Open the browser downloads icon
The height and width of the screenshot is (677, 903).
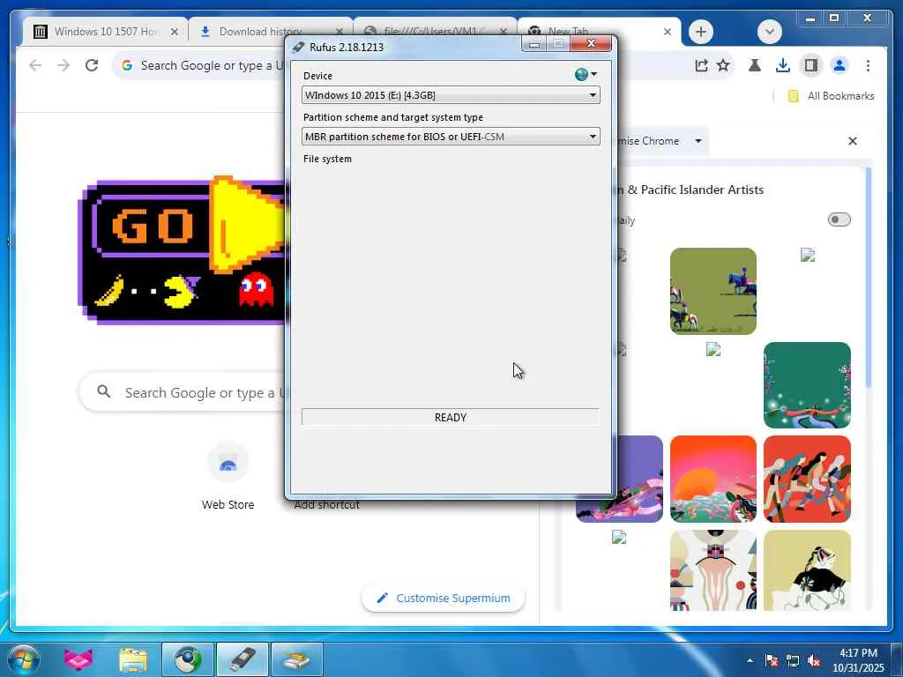tap(783, 65)
